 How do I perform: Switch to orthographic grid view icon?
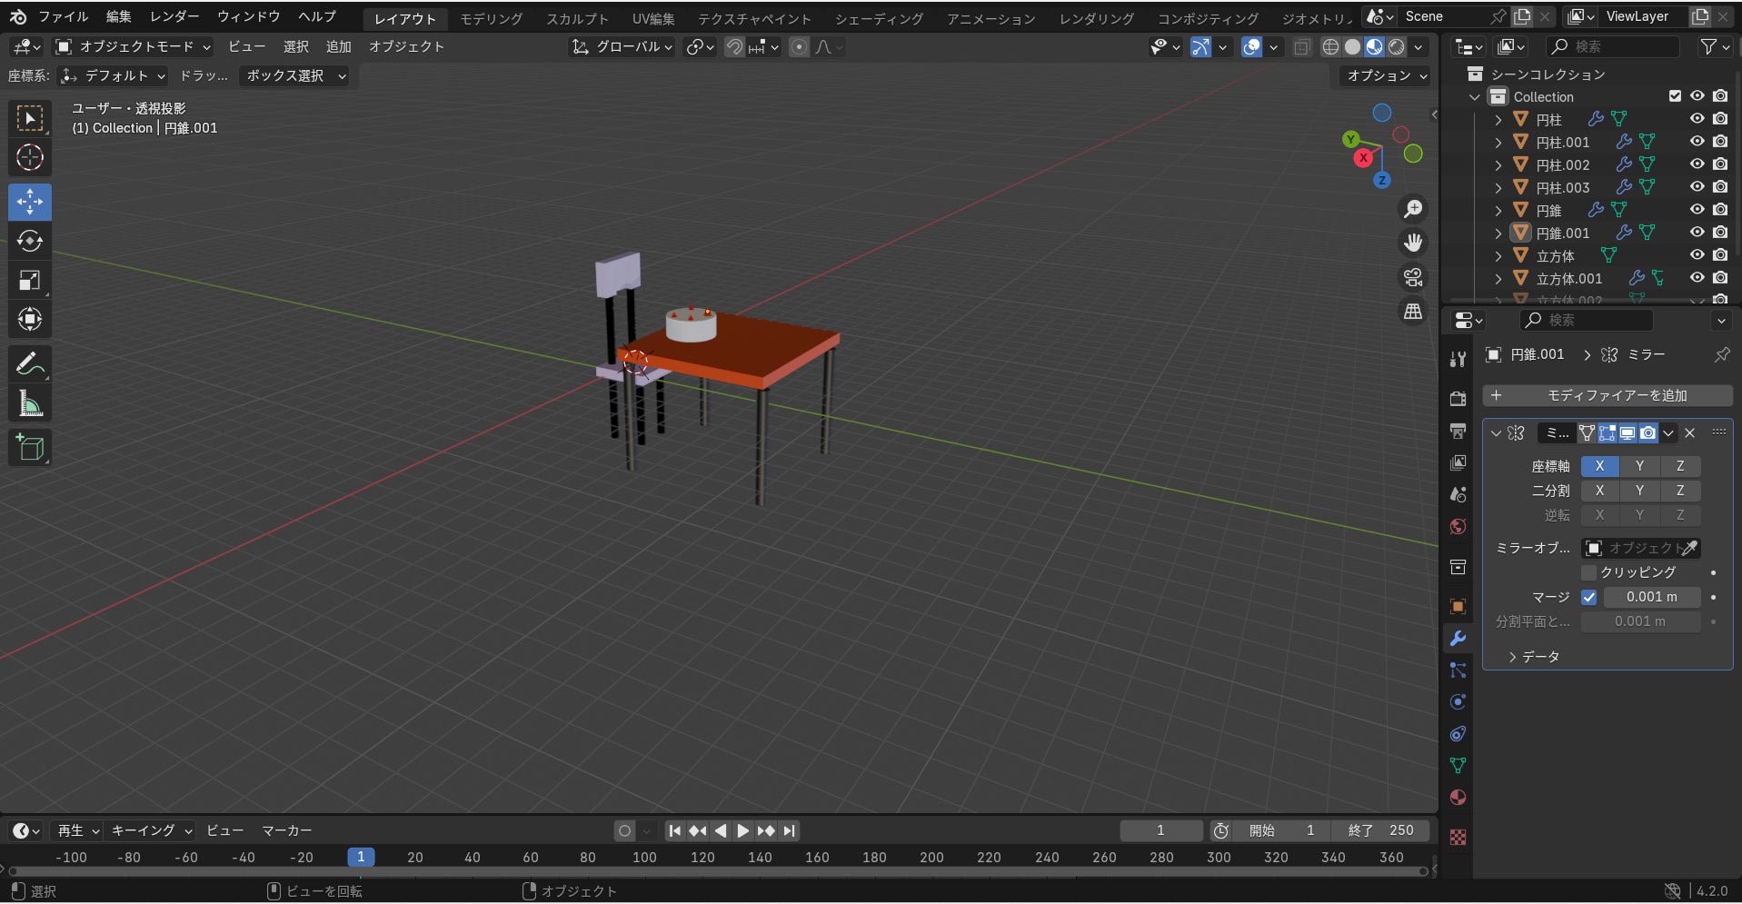click(x=1413, y=312)
